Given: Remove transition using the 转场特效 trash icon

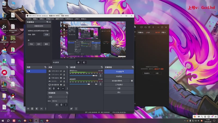Looking at the screenshot, I should pos(61,105).
